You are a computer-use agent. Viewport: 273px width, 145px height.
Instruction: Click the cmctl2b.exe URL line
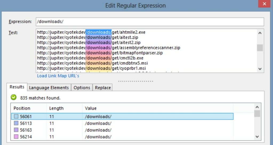[x=90, y=58]
